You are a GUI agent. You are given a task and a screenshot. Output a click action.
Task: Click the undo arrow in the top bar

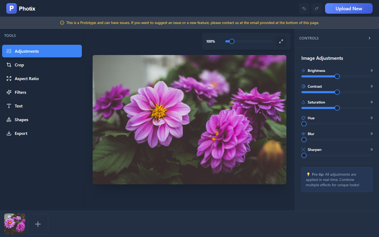click(x=304, y=8)
